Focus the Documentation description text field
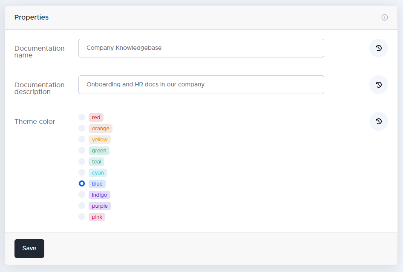 point(201,85)
